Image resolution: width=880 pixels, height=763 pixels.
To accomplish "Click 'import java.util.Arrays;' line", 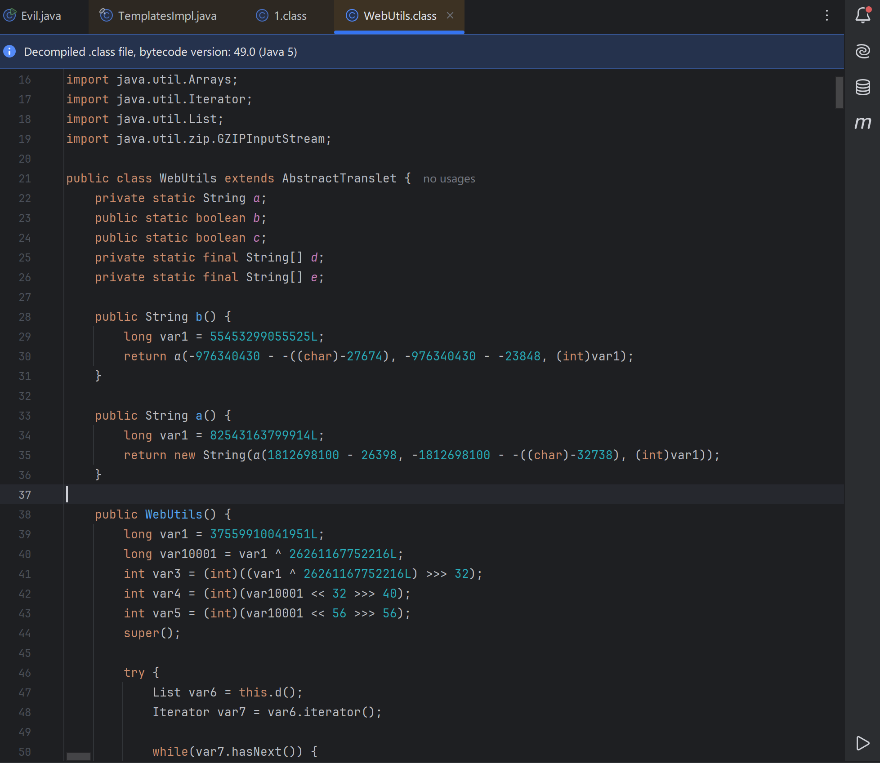I will [152, 80].
